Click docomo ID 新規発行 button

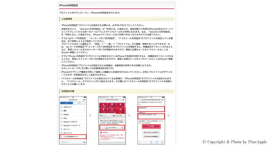(151, 136)
